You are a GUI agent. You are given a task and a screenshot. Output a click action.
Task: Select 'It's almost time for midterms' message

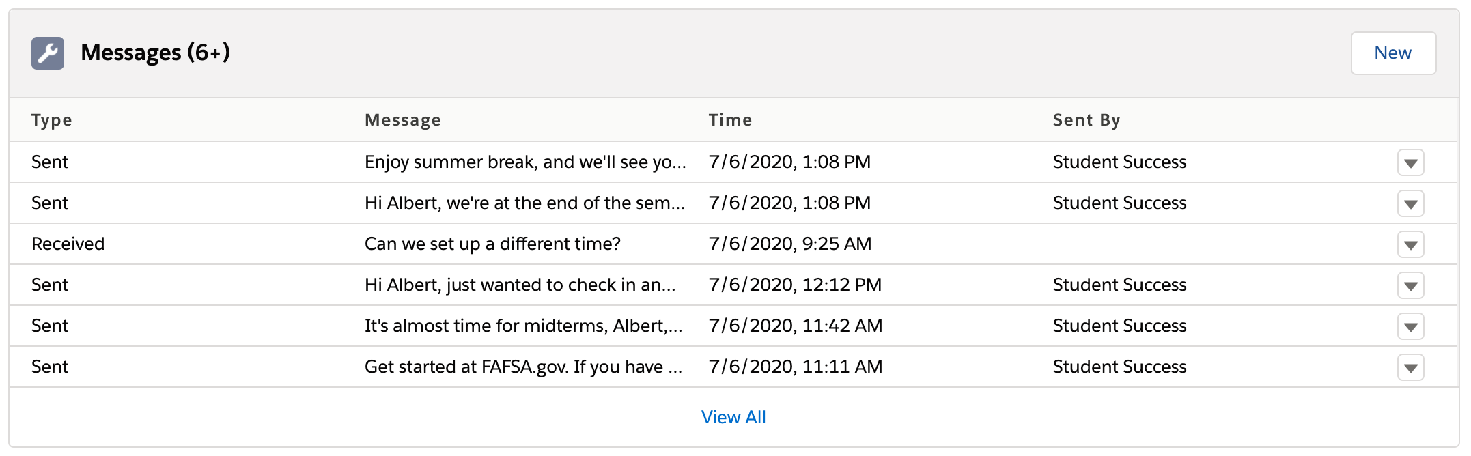point(523,326)
